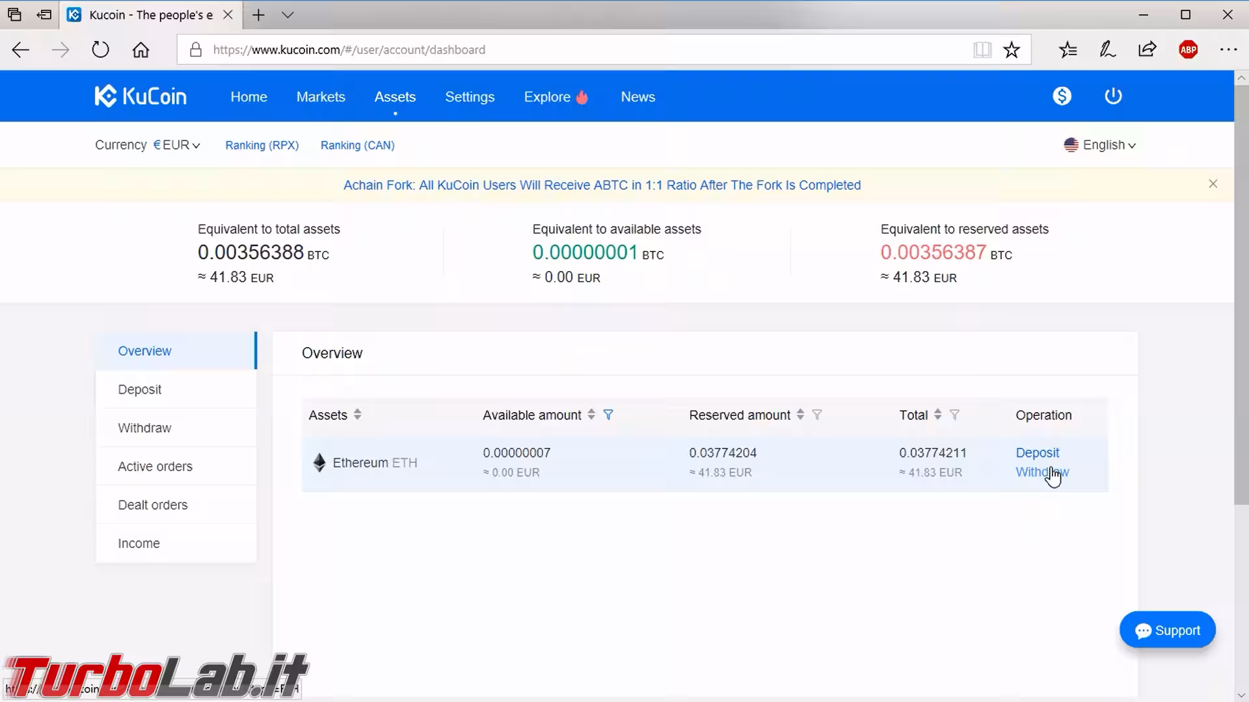Viewport: 1249px width, 702px height.
Task: Click the dollar currency icon in header
Action: 1062,96
